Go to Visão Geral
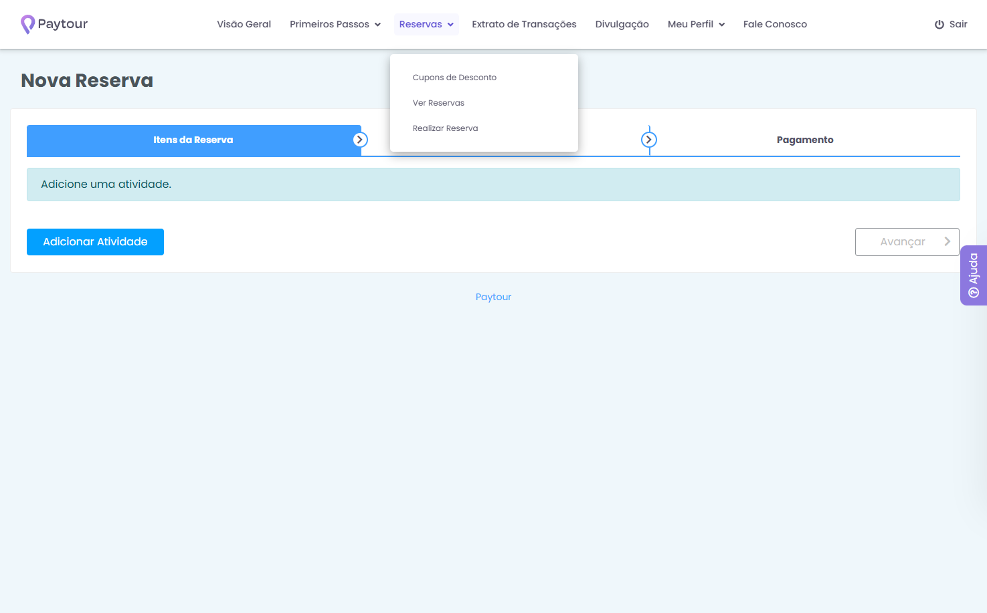Viewport: 987px width, 613px height. pos(244,24)
